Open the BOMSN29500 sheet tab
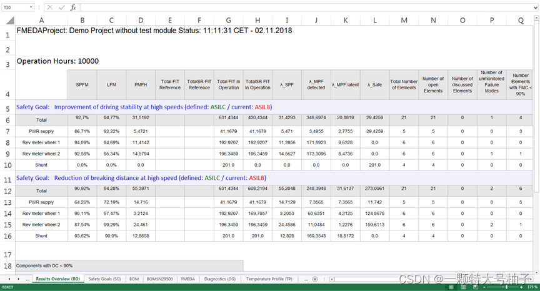 pos(160,279)
